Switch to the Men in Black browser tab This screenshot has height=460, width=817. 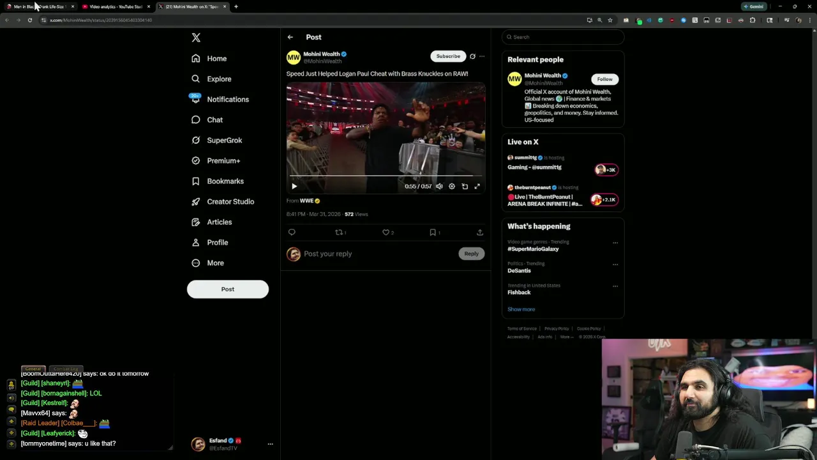40,6
